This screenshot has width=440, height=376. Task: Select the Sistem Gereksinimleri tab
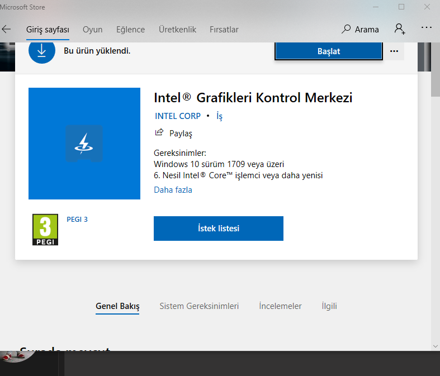click(x=199, y=306)
